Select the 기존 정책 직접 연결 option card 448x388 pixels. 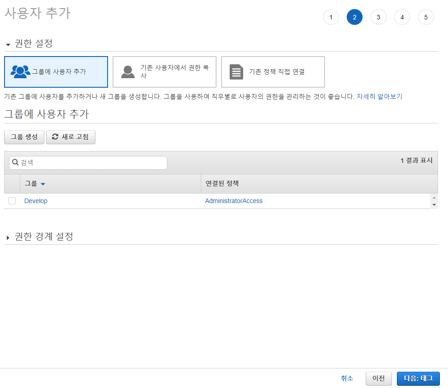pyautogui.click(x=273, y=72)
